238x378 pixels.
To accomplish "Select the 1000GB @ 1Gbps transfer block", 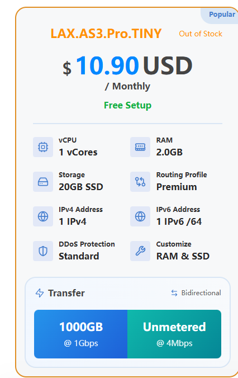I will click(x=80, y=334).
